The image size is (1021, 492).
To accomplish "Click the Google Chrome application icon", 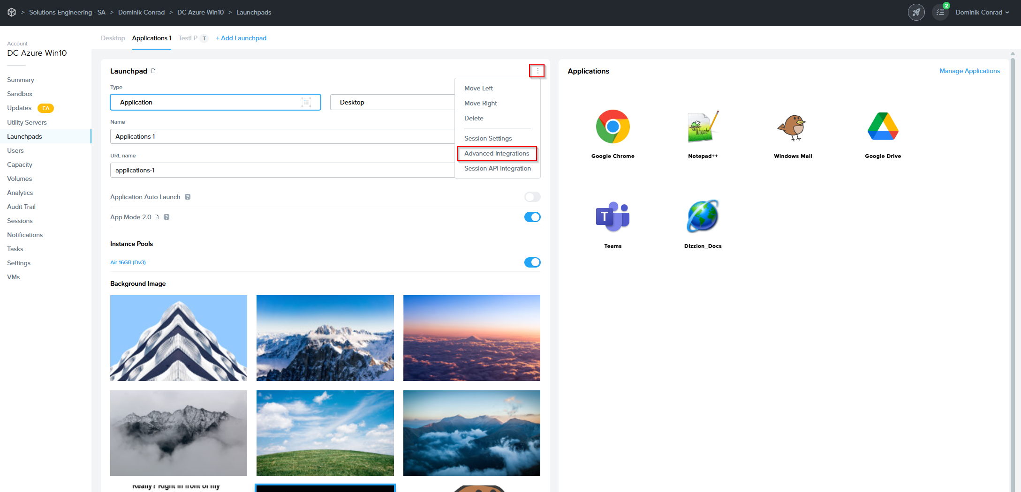I will click(x=613, y=127).
